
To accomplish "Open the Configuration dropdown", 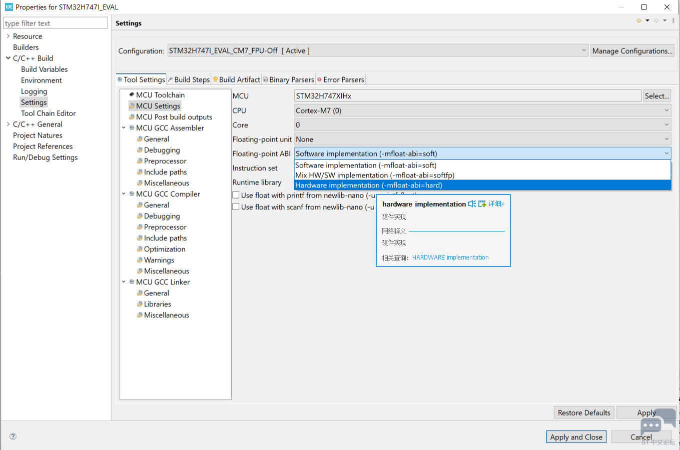I will click(378, 50).
